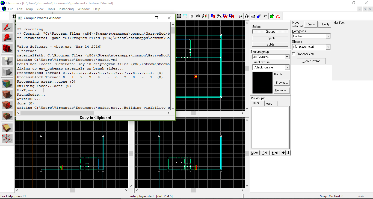Viewport: 373px width, 199px height.
Task: Toggle texture lock (tl) button
Action: (192, 16)
